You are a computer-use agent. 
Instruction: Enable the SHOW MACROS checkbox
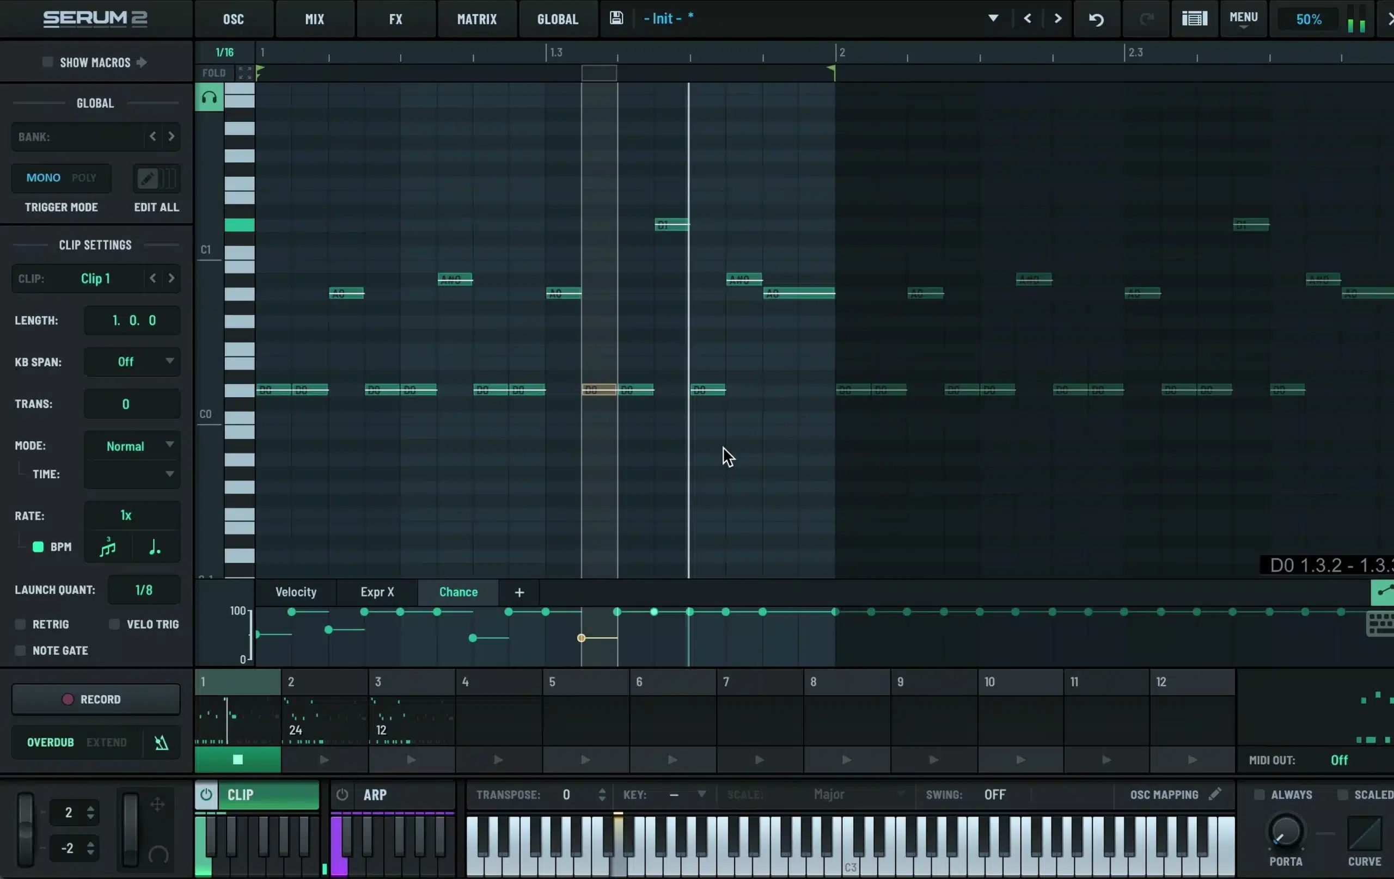47,62
